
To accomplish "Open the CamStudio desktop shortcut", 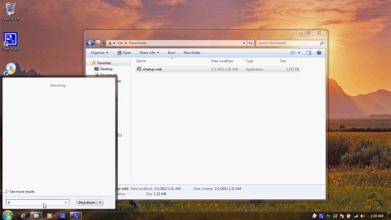I will [10, 42].
